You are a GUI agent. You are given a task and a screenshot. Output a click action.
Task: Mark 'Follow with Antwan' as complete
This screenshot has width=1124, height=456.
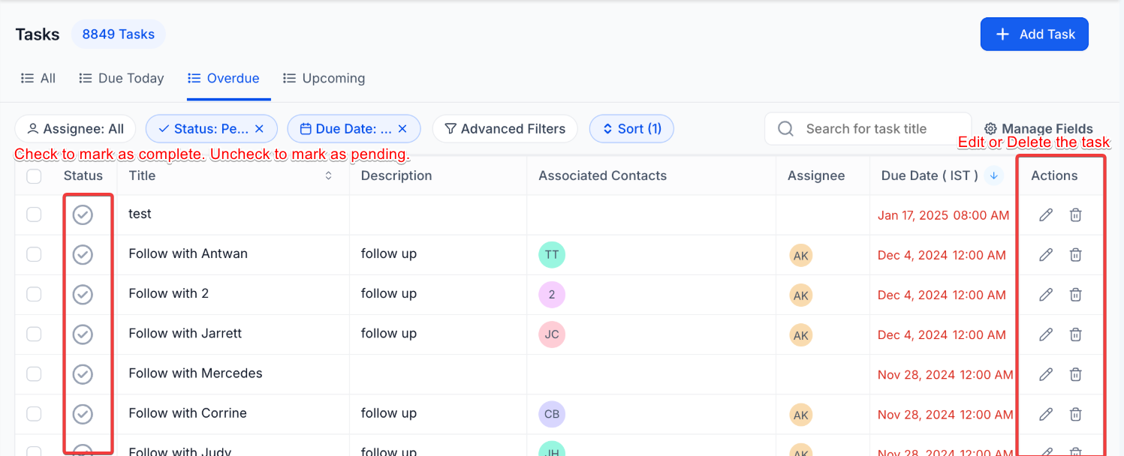(83, 255)
